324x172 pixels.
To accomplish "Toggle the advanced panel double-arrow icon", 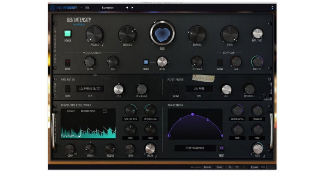I will (272, 8).
